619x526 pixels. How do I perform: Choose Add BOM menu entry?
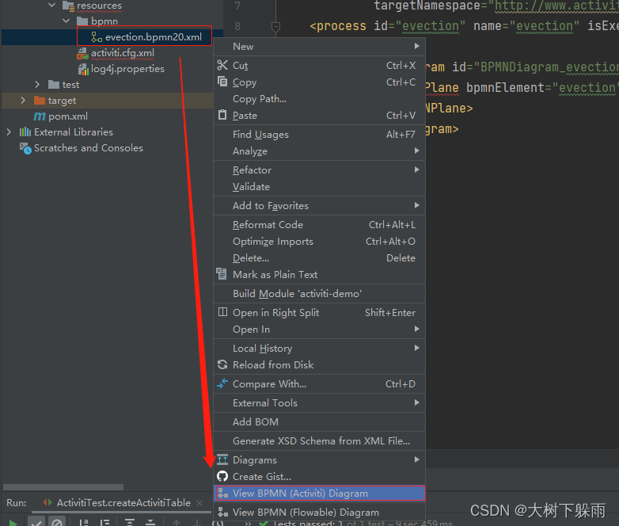[319, 421]
